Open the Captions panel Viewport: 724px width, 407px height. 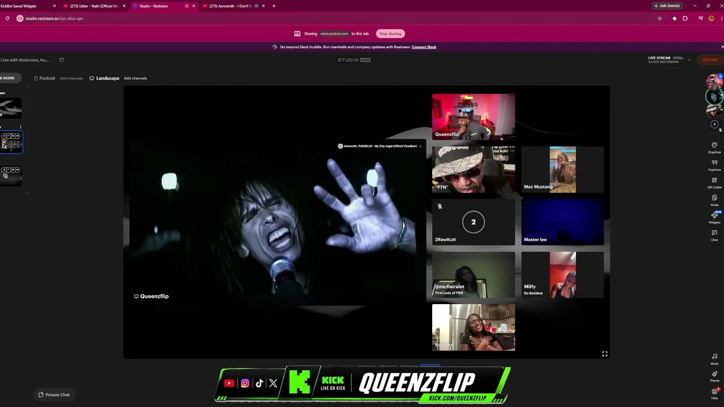714,165
